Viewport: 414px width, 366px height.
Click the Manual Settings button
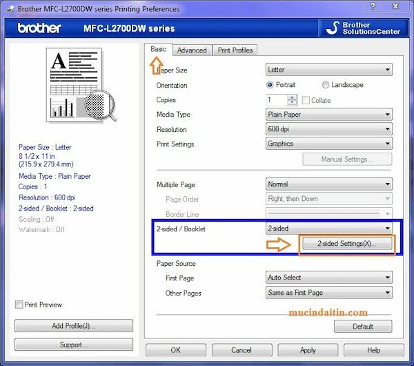(347, 160)
